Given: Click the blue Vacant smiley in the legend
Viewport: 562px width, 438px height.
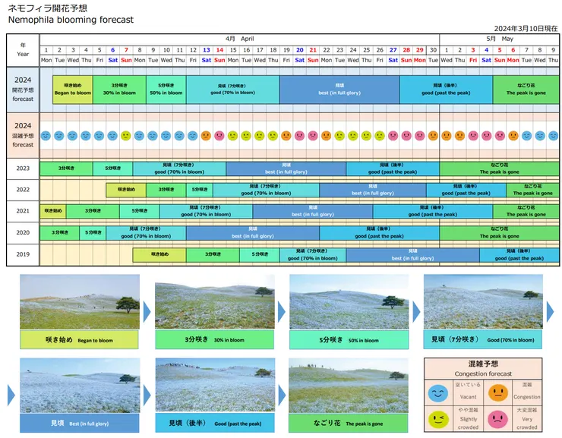Looking at the screenshot, I should 438,393.
